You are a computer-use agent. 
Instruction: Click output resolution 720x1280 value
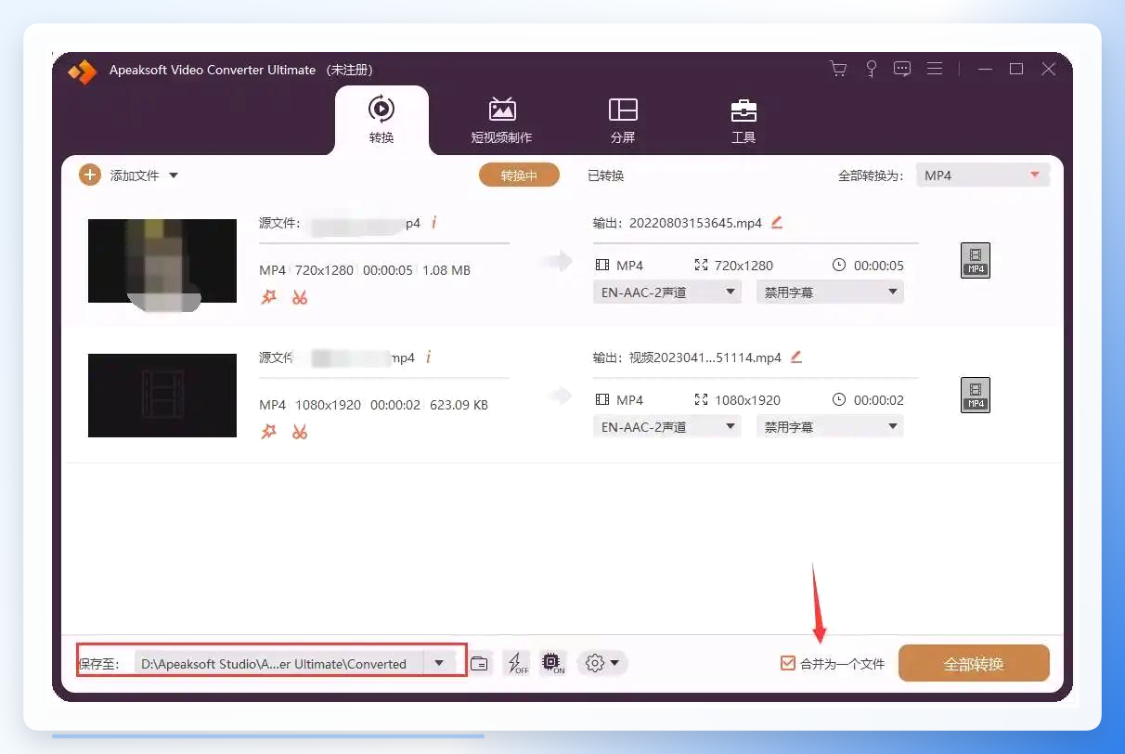pos(744,266)
